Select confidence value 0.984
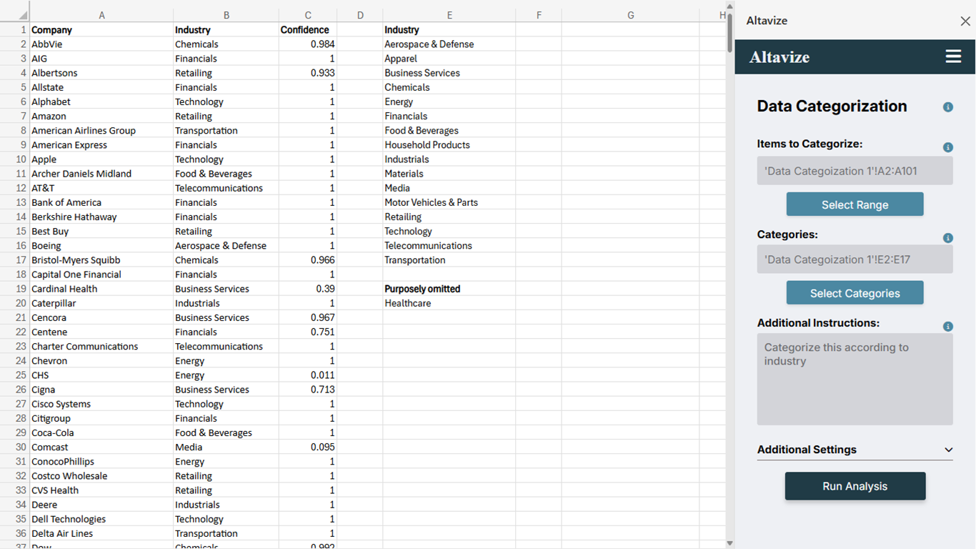The image size is (976, 549). (308, 44)
